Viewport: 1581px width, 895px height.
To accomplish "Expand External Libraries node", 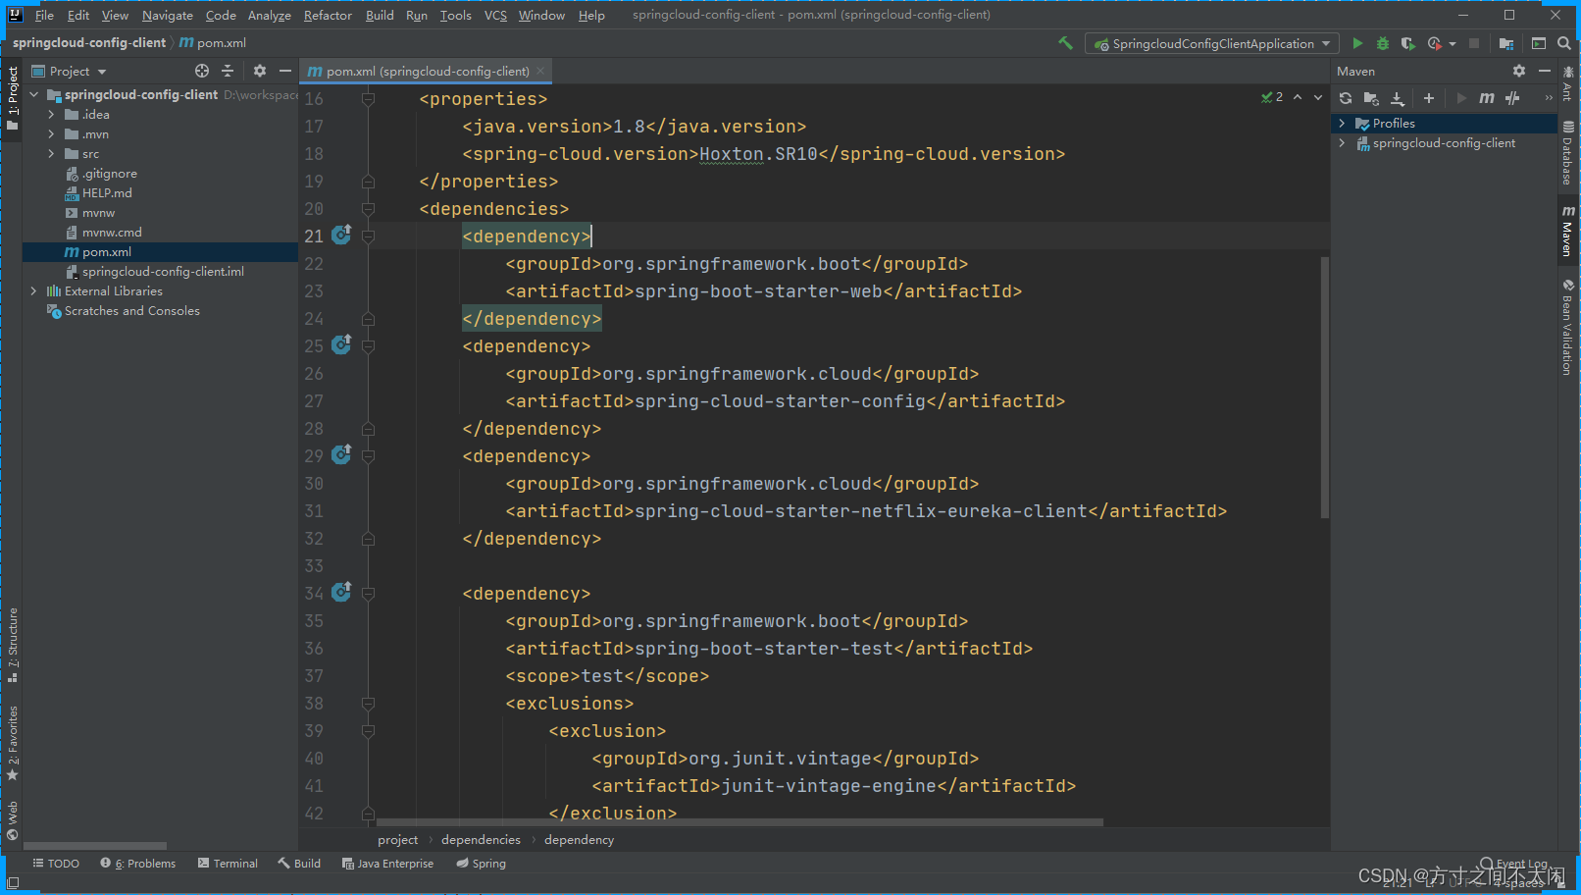I will [33, 291].
